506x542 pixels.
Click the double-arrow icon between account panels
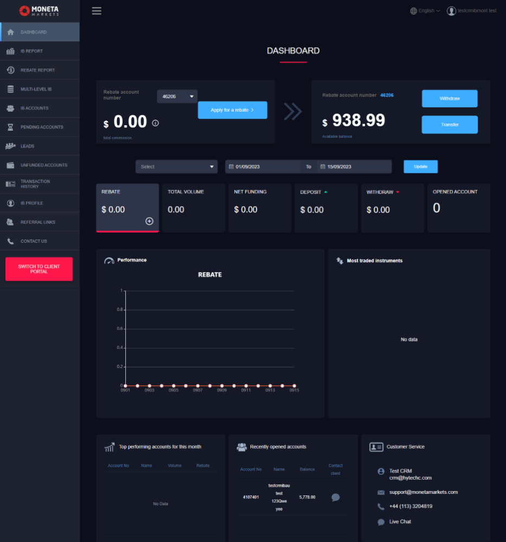click(x=293, y=111)
